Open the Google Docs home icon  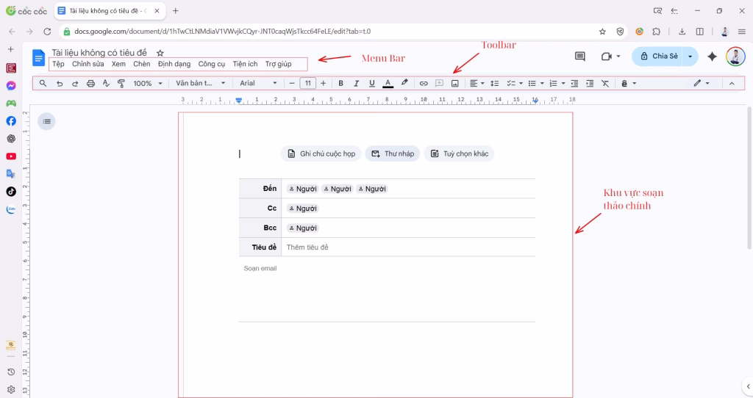(x=38, y=58)
